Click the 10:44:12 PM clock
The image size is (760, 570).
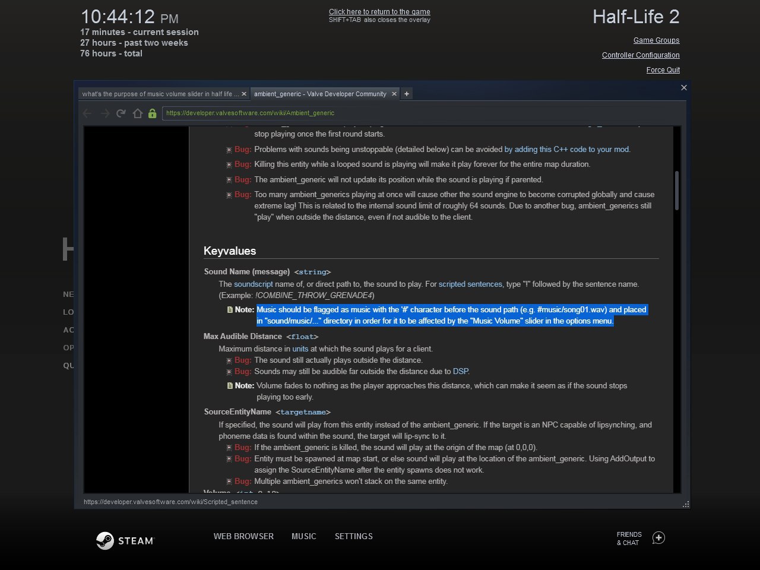[x=129, y=17]
